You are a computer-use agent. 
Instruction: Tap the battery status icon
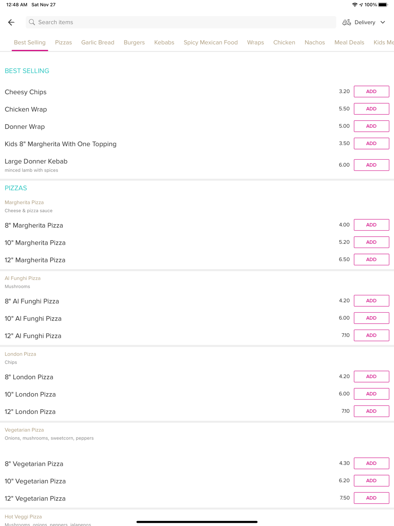383,5
